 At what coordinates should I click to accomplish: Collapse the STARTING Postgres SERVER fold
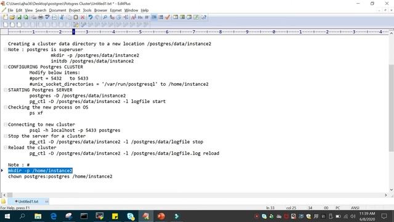[6, 90]
